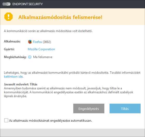This screenshot has width=145, height=137.
Task: Click the ENDPOINT SECURITY title text
Action: click(x=27, y=4)
